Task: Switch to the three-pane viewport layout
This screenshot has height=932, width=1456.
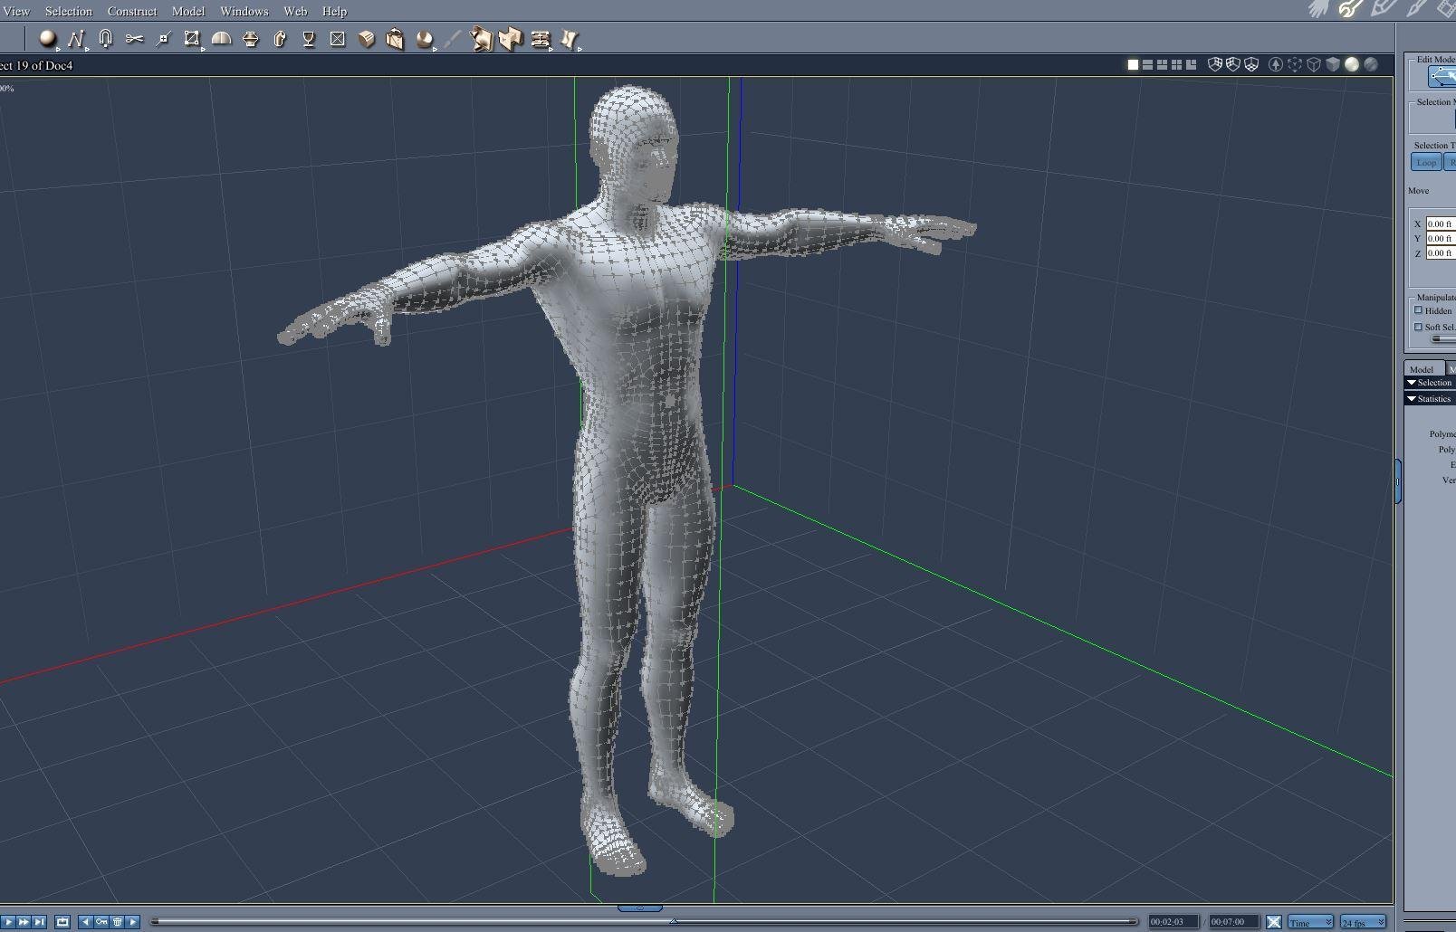Action: [x=1162, y=64]
